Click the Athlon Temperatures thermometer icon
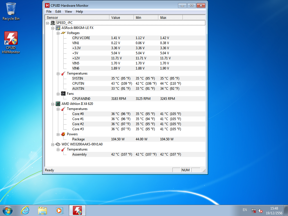288x216 pixels. pos(63,109)
